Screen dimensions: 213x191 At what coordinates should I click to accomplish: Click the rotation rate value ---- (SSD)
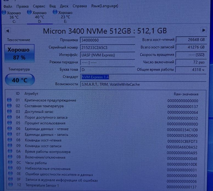(191, 55)
